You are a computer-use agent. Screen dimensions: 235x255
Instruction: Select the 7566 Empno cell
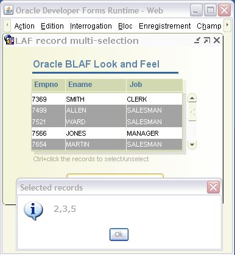tap(48, 133)
